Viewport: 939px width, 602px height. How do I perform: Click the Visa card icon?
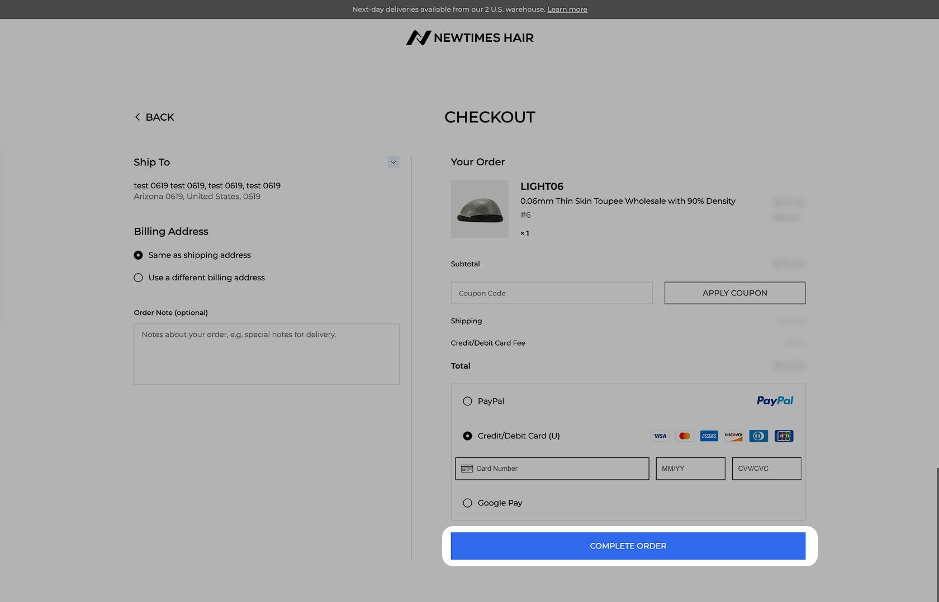[x=660, y=436]
